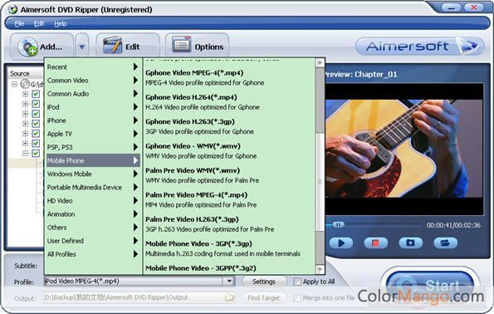The width and height of the screenshot is (494, 314).
Task: Choose Mobile Phone Video - 3GP(*.3gp) profile
Action: [x=229, y=248]
